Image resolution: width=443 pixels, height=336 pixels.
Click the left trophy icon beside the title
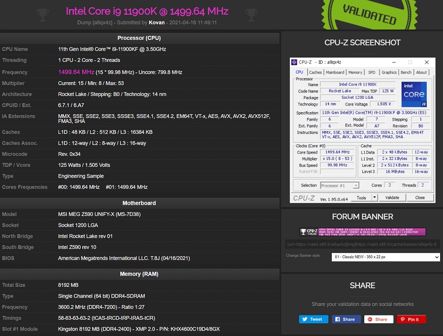(43, 15)
